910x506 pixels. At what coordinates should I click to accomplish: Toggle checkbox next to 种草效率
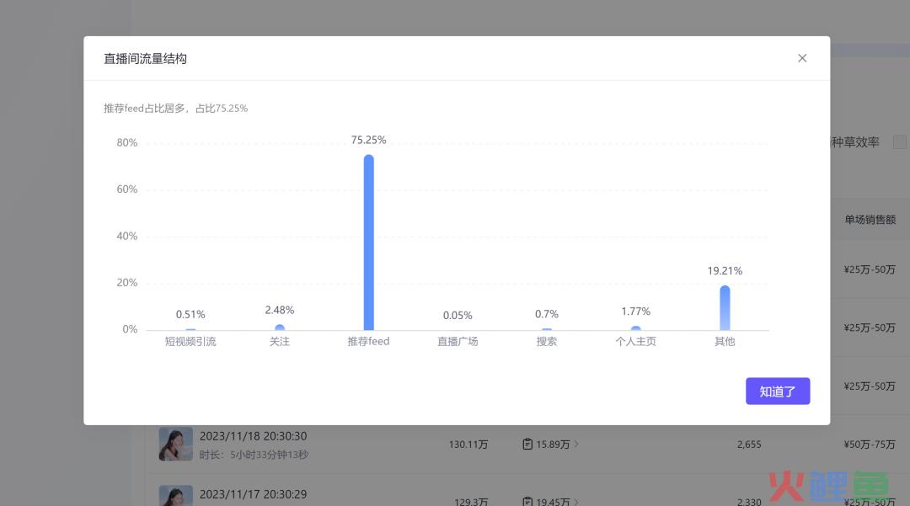899,142
